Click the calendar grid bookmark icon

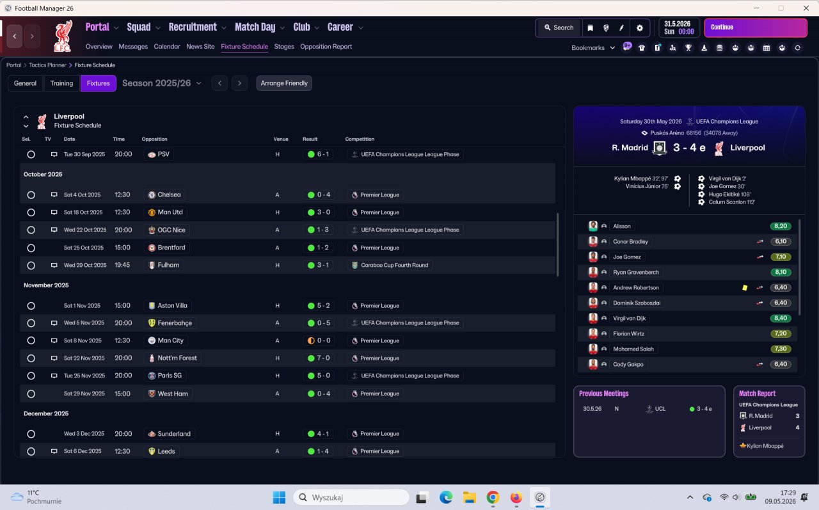767,47
